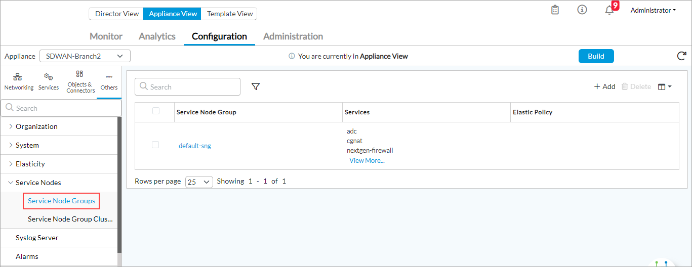Collapse the Service Nodes section
Image resolution: width=692 pixels, height=267 pixels.
[11, 183]
